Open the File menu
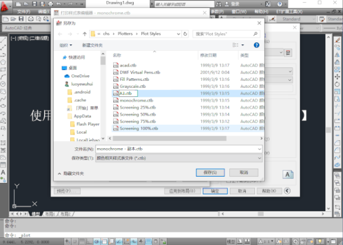343x245 pixels. tap(23, 12)
